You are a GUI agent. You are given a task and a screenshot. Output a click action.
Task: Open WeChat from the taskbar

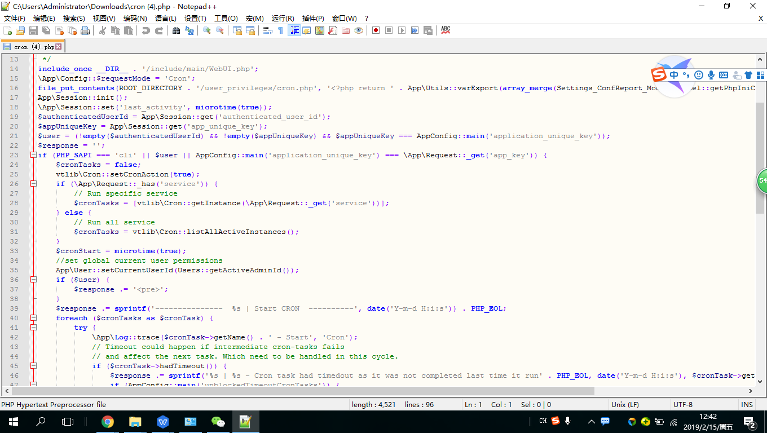tap(218, 421)
